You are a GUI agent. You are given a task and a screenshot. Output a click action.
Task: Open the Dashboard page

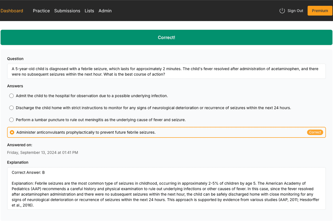(12, 11)
